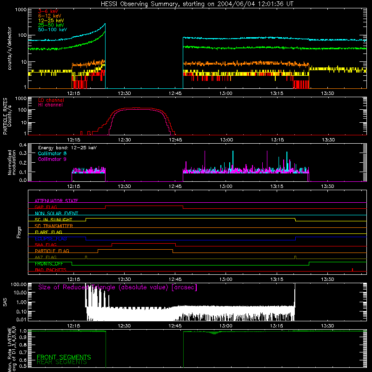Click the SC TRANSMITTER flag label

[54, 226]
